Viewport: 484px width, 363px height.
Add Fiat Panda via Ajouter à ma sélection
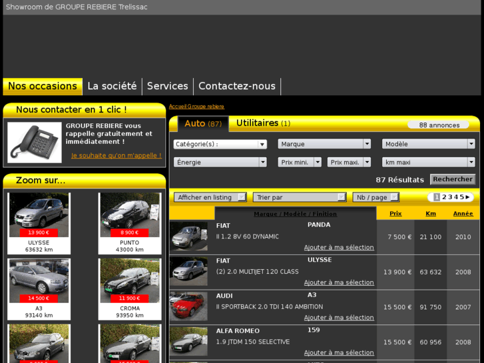pos(339,247)
